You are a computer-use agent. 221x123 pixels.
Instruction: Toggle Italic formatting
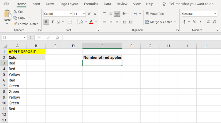coord(53,22)
